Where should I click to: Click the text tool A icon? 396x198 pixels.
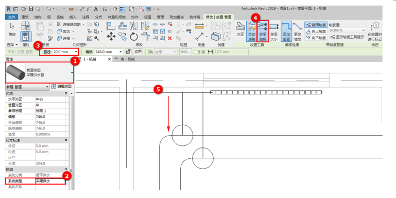click(96, 9)
